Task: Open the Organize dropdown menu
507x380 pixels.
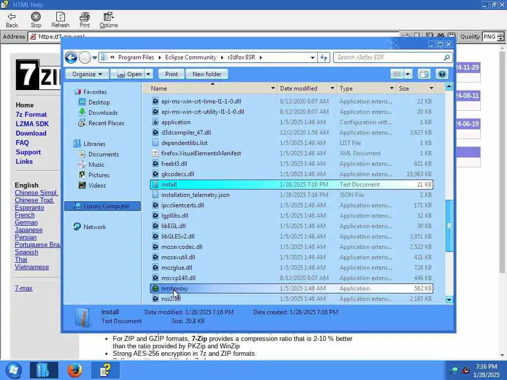Action: coord(87,74)
